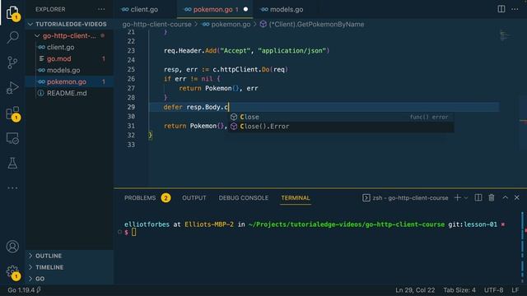This screenshot has width=527, height=296.
Task: Open the Run and Debug view
Action: click(12, 88)
